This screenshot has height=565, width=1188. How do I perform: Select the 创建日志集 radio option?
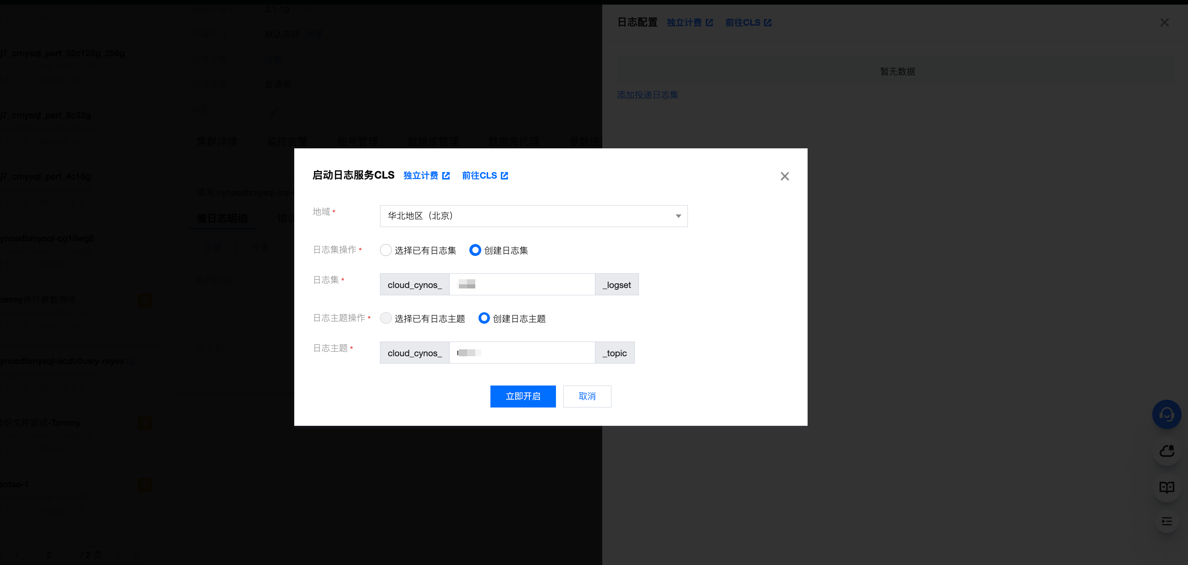(475, 250)
